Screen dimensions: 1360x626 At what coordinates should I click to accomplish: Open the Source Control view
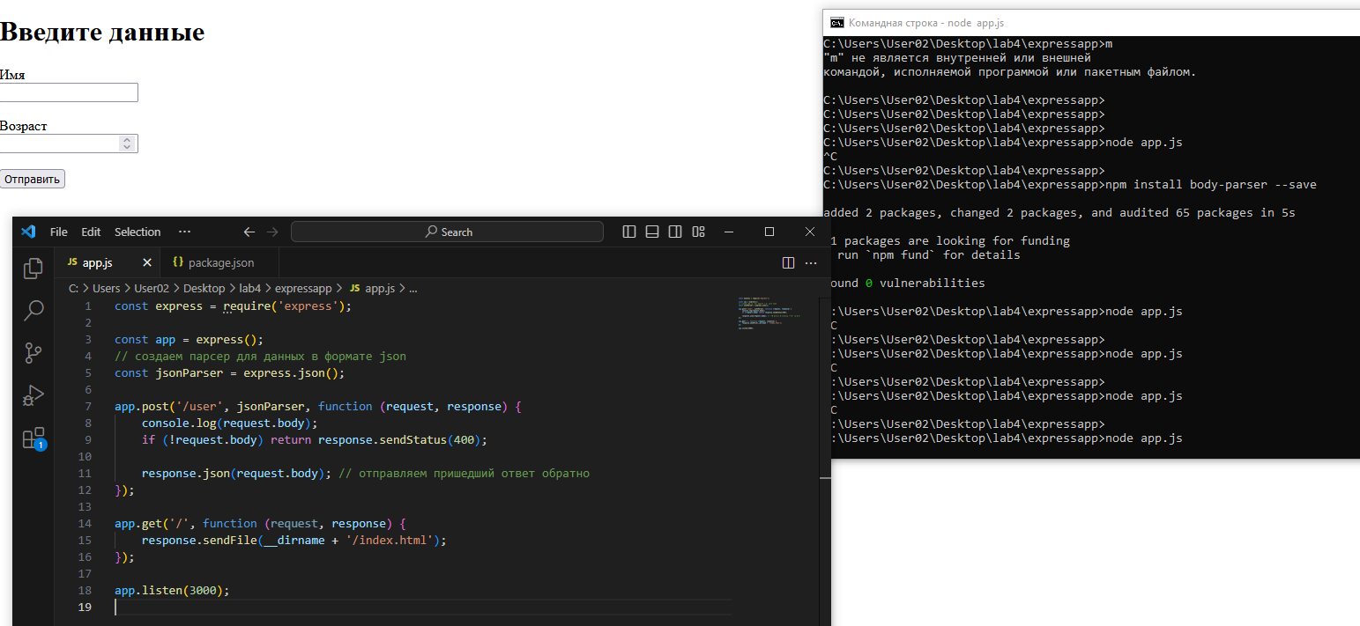tap(33, 353)
